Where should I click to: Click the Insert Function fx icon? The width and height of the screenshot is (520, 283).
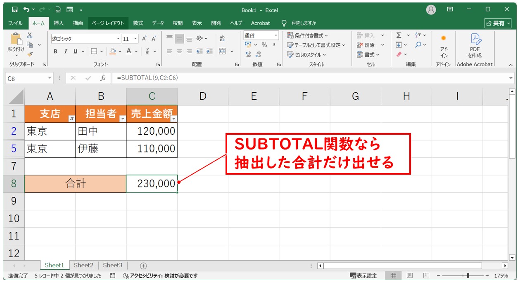coord(103,78)
